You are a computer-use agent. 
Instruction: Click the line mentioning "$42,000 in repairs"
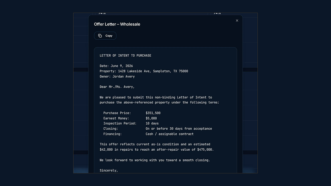pos(157,149)
